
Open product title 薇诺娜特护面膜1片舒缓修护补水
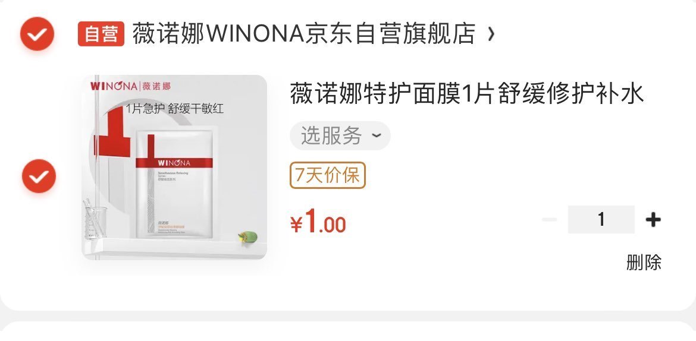(x=466, y=94)
